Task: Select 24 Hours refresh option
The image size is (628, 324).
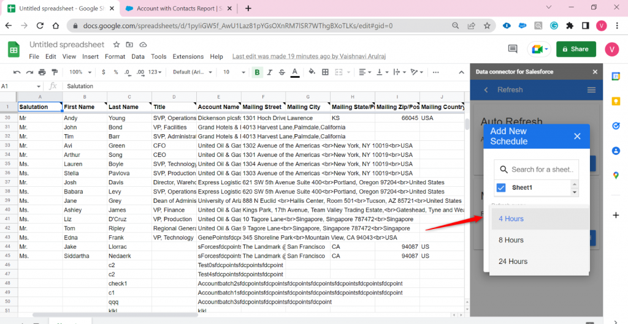Action: coord(540,261)
